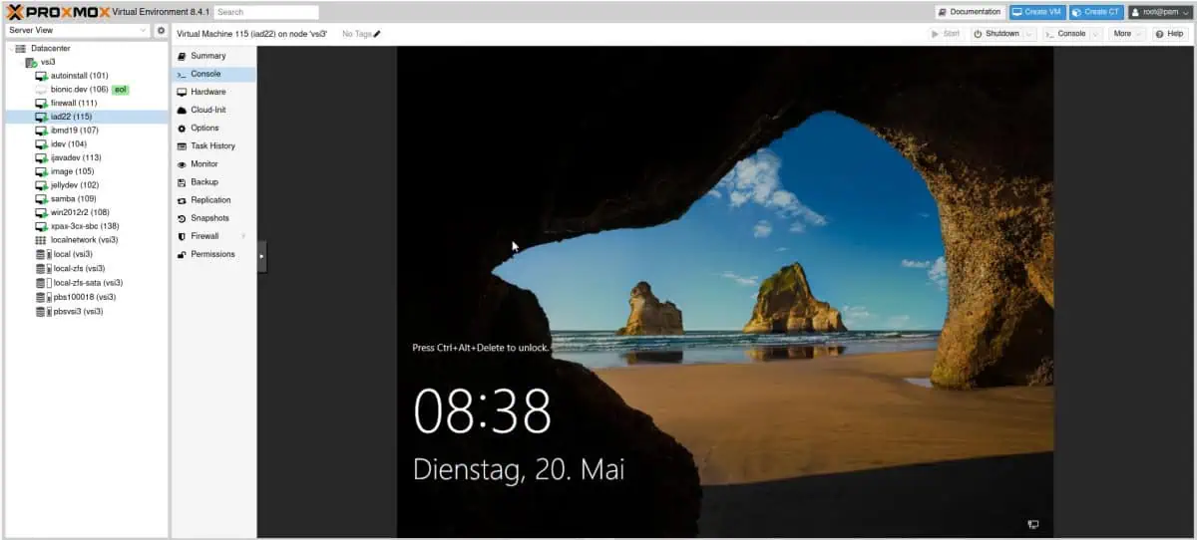
Task: Click the gear icon beside Server View
Action: [161, 31]
